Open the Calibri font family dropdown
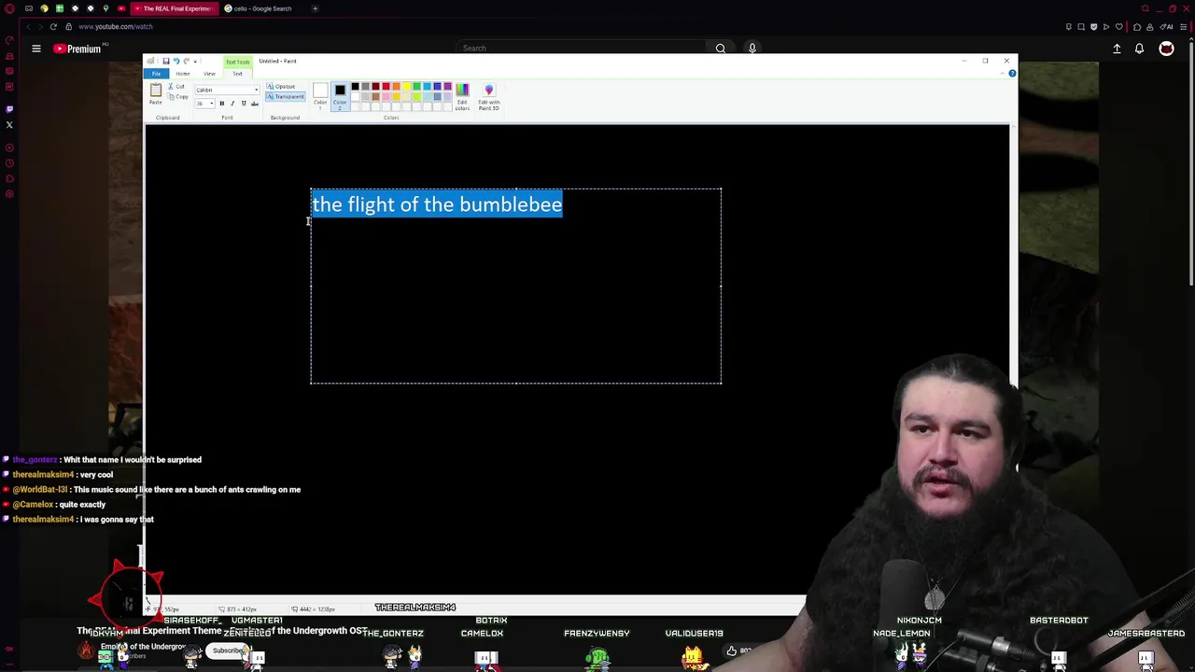This screenshot has height=672, width=1195. (256, 90)
